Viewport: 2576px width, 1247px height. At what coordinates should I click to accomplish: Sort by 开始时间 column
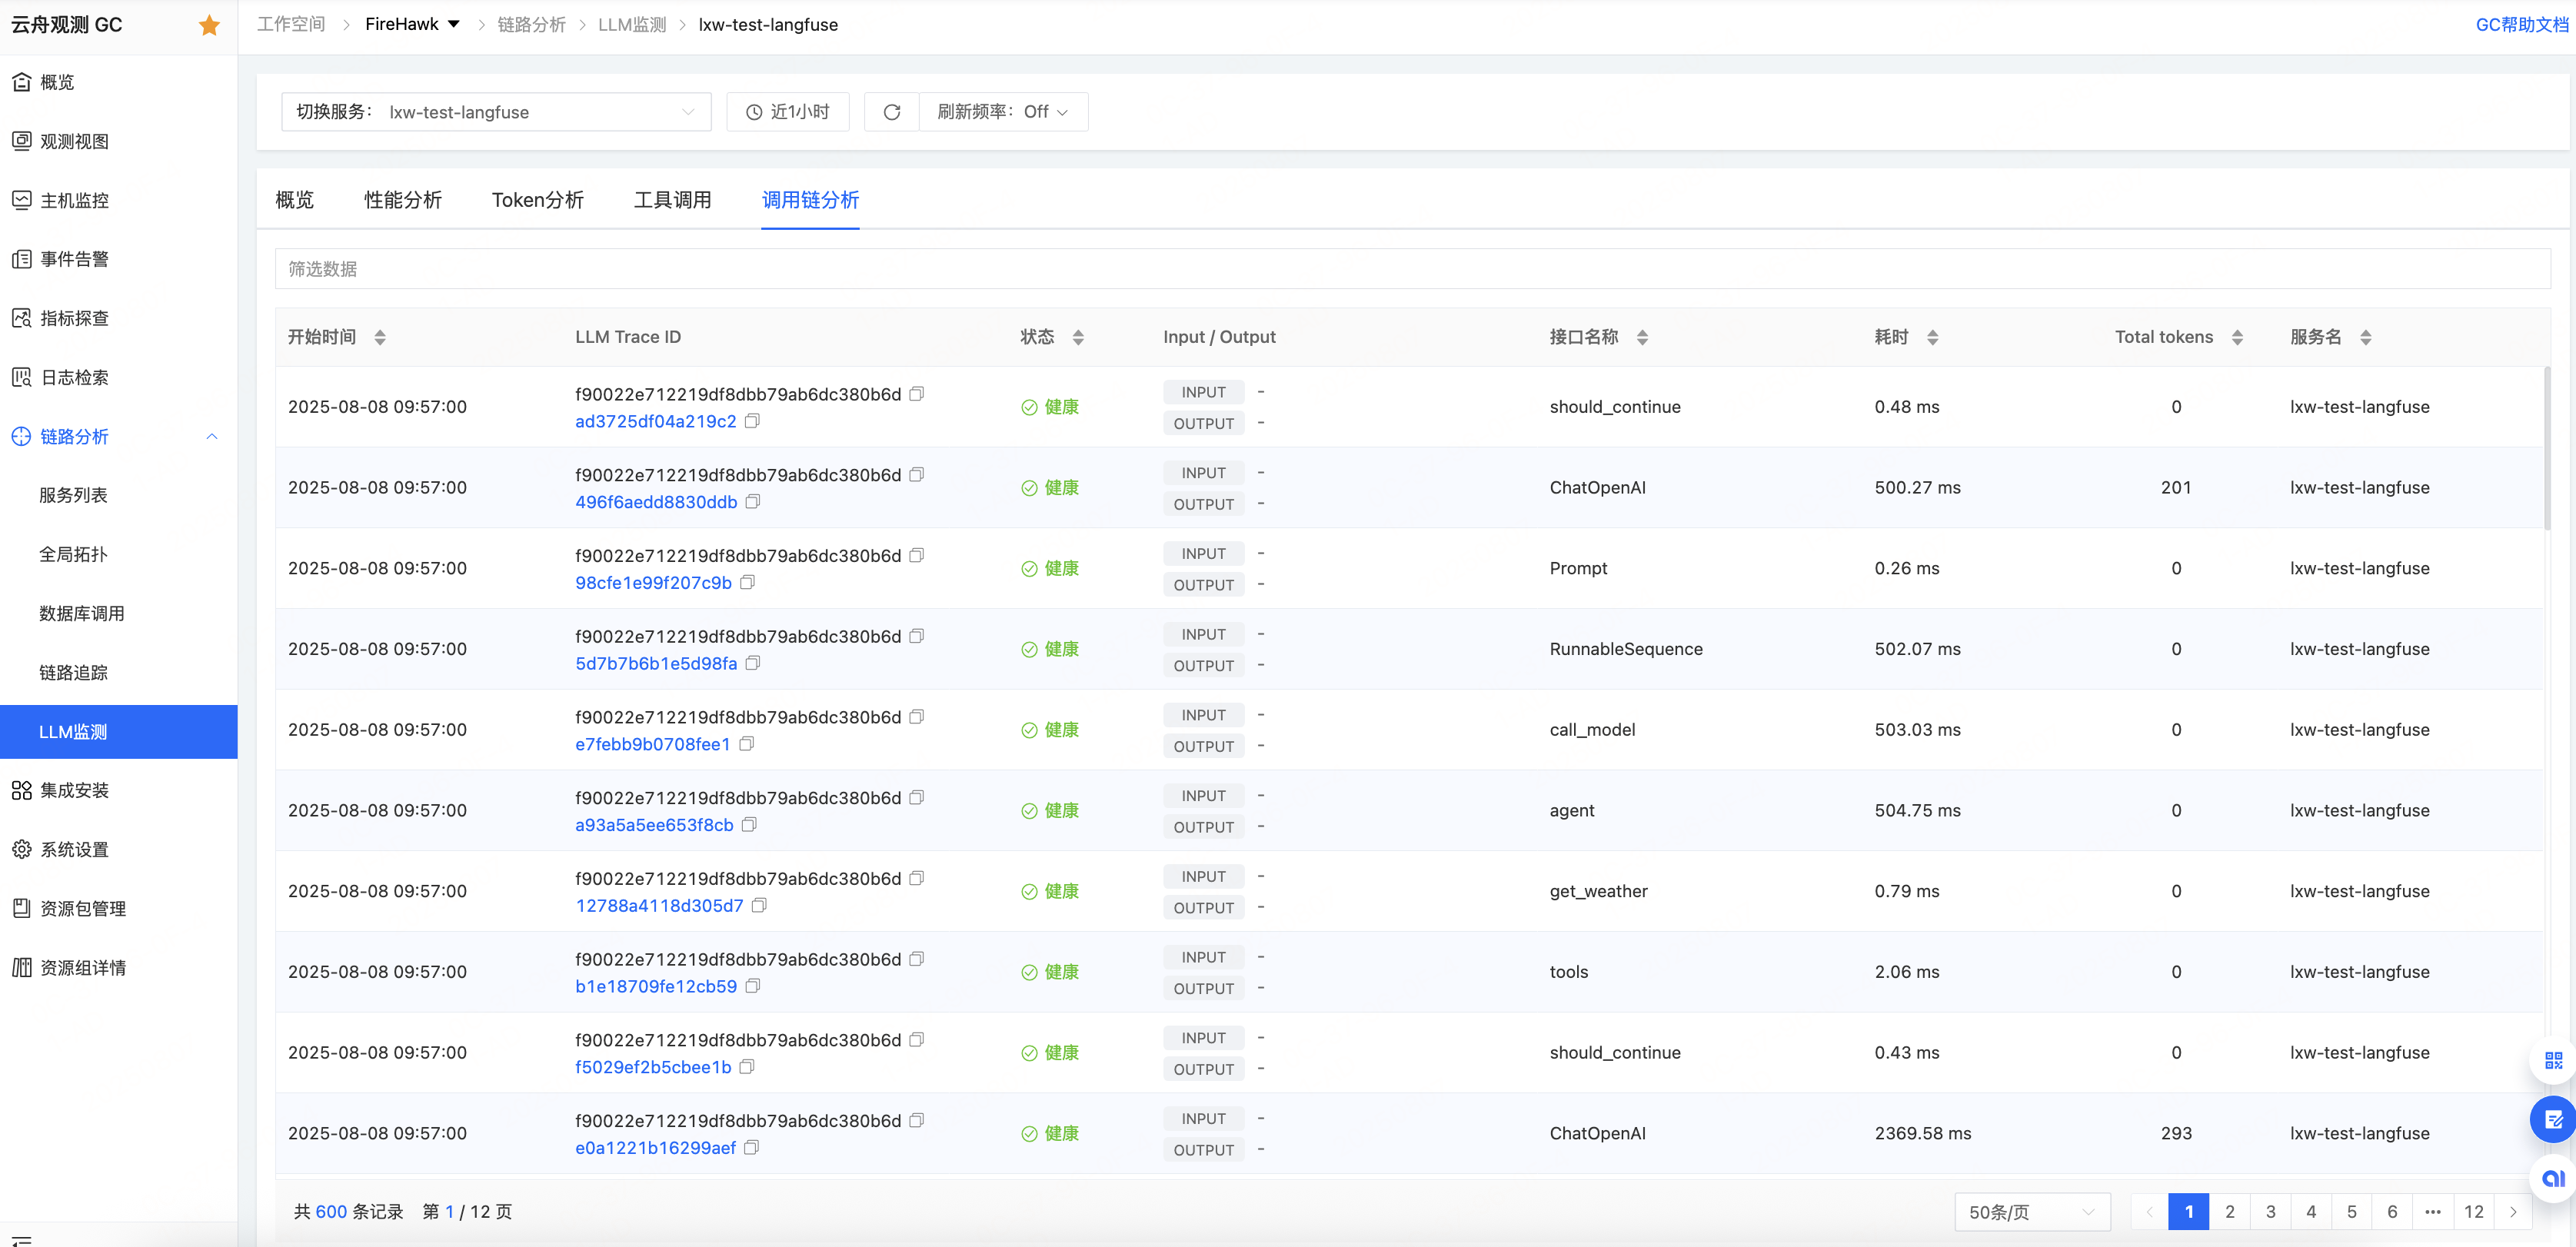pos(380,338)
